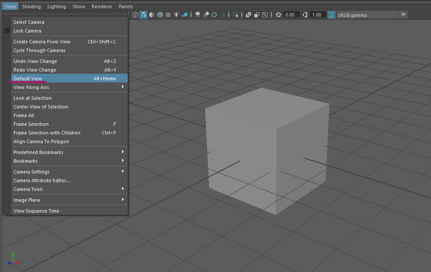Open the sRGB gamma dropdown arrow
Viewport: 431px width, 272px height.
(403, 15)
